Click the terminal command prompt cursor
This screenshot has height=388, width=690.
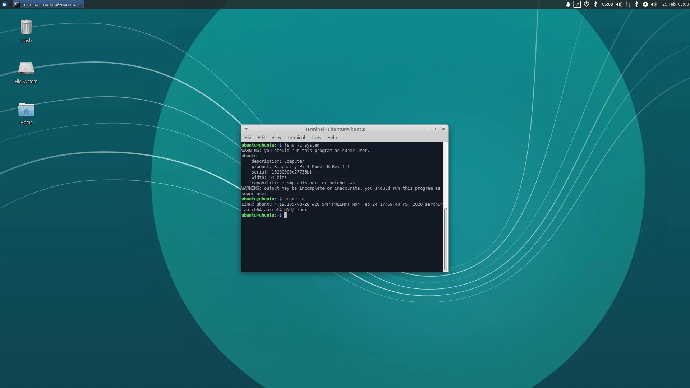(x=286, y=215)
